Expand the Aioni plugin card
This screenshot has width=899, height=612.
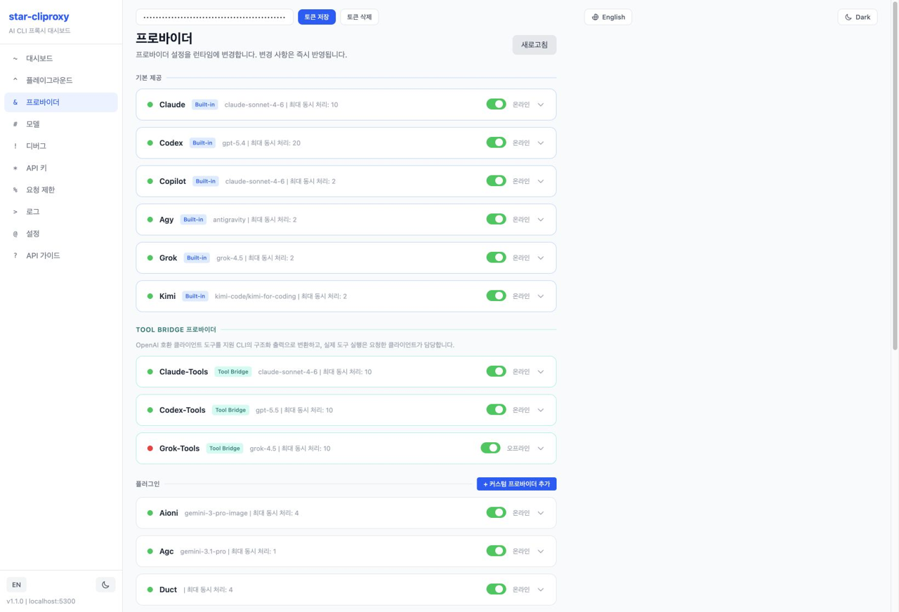[541, 513]
